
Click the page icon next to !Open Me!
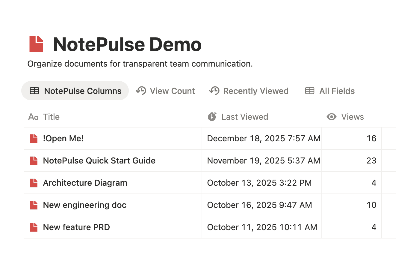click(34, 138)
